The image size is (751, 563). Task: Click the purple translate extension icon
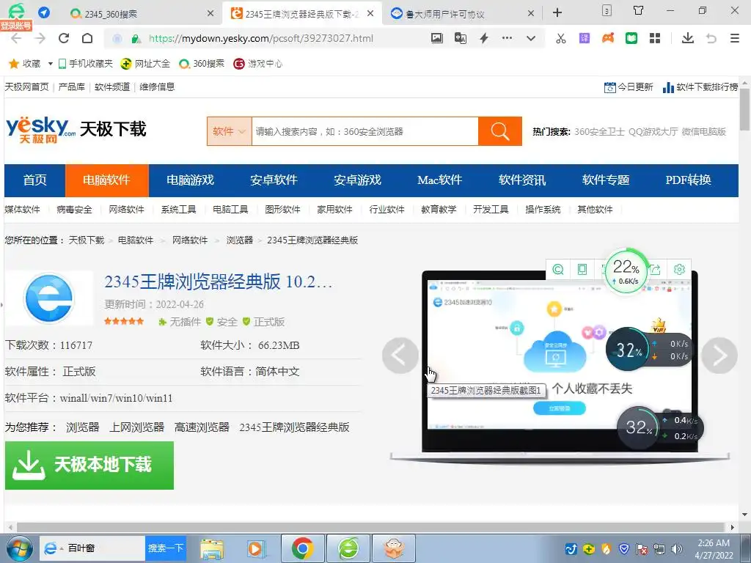[585, 38]
